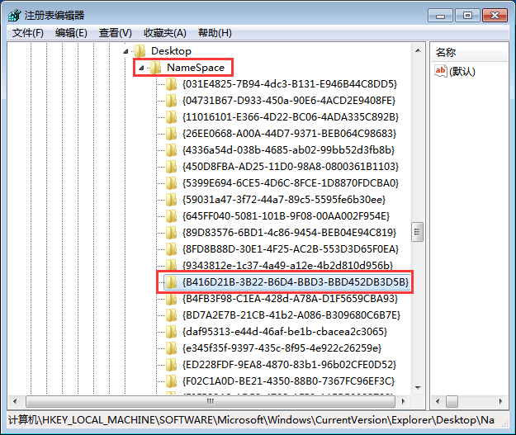Click folder icon of {11016101-E366-4D22-BC06-4ADA335C892B}

click(171, 117)
